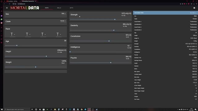Click the padlock icon in the address bar
198x111 pixels.
[x=16, y=4]
